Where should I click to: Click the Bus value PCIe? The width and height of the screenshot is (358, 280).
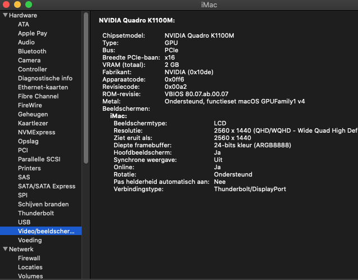tap(171, 50)
